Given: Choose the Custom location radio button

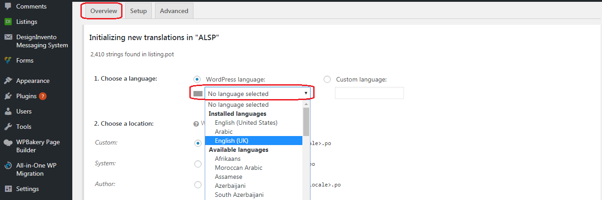Looking at the screenshot, I should tap(198, 143).
